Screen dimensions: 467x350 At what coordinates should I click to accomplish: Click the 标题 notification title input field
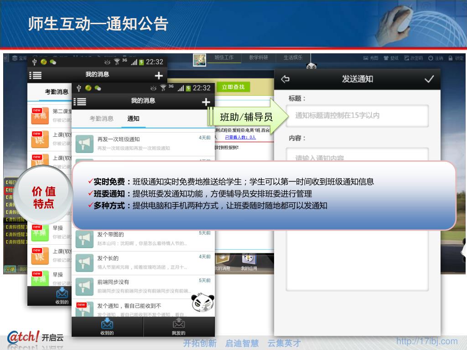point(357,115)
